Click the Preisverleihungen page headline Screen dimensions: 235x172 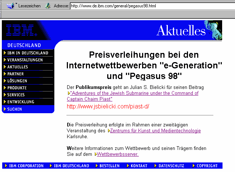tap(144, 65)
